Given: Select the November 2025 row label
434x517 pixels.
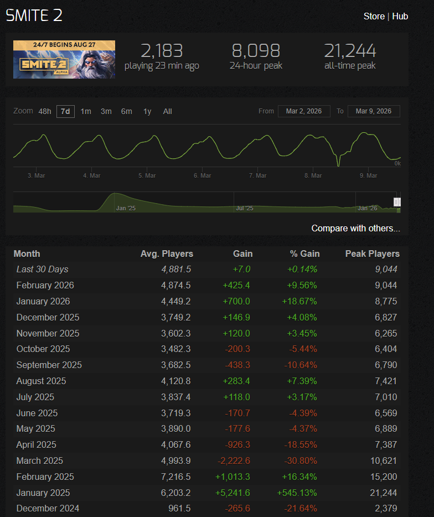Looking at the screenshot, I should pyautogui.click(x=48, y=333).
